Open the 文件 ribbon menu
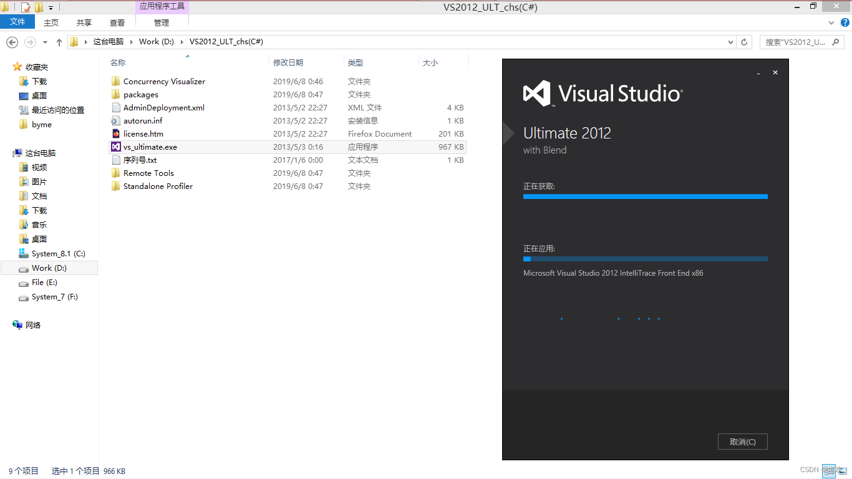 click(x=18, y=22)
